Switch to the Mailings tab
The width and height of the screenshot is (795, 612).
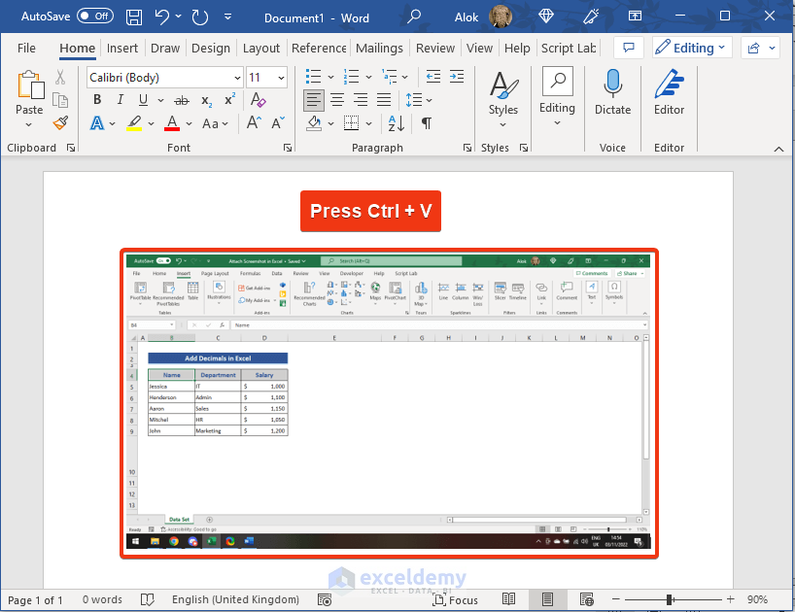pyautogui.click(x=379, y=49)
